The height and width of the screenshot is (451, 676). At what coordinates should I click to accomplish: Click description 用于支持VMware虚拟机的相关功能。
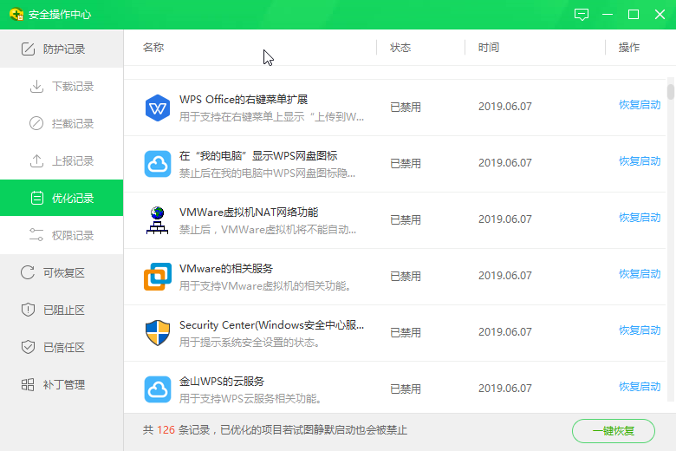point(265,285)
